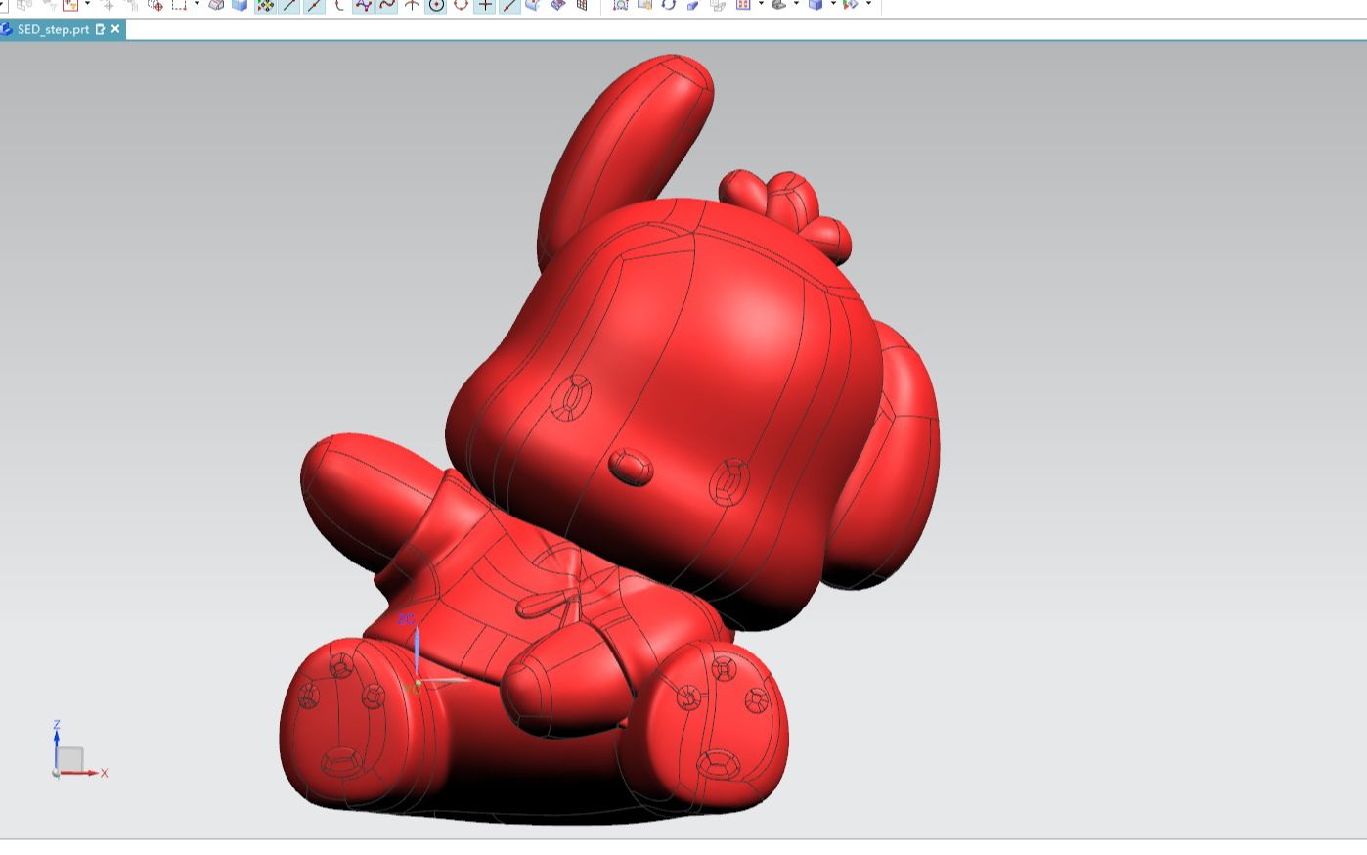Click the grey rendering style icon
This screenshot has height=855, width=1367.
778,5
